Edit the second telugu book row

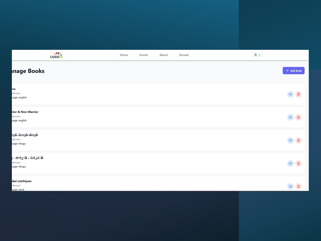pos(290,164)
